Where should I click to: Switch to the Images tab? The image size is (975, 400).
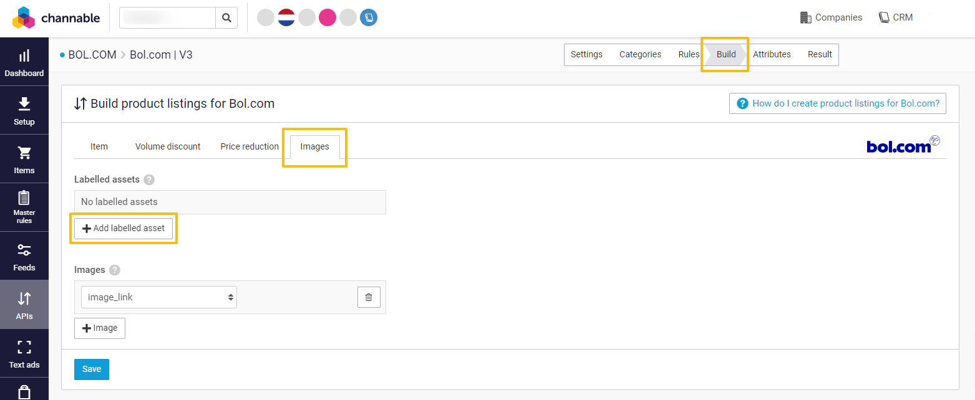coord(314,147)
